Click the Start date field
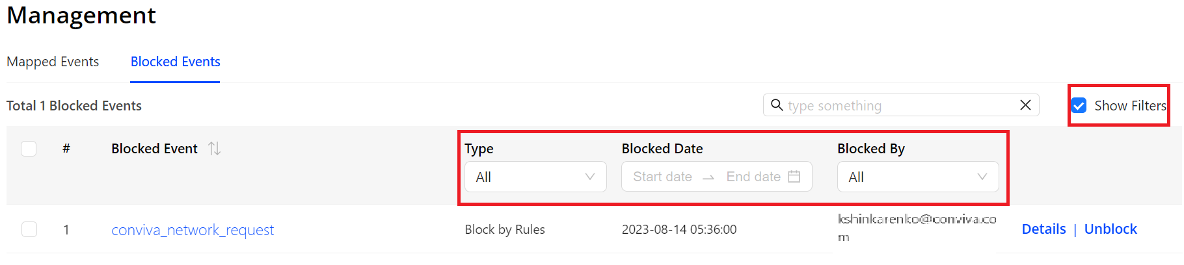The height and width of the screenshot is (265, 1184). [x=662, y=177]
